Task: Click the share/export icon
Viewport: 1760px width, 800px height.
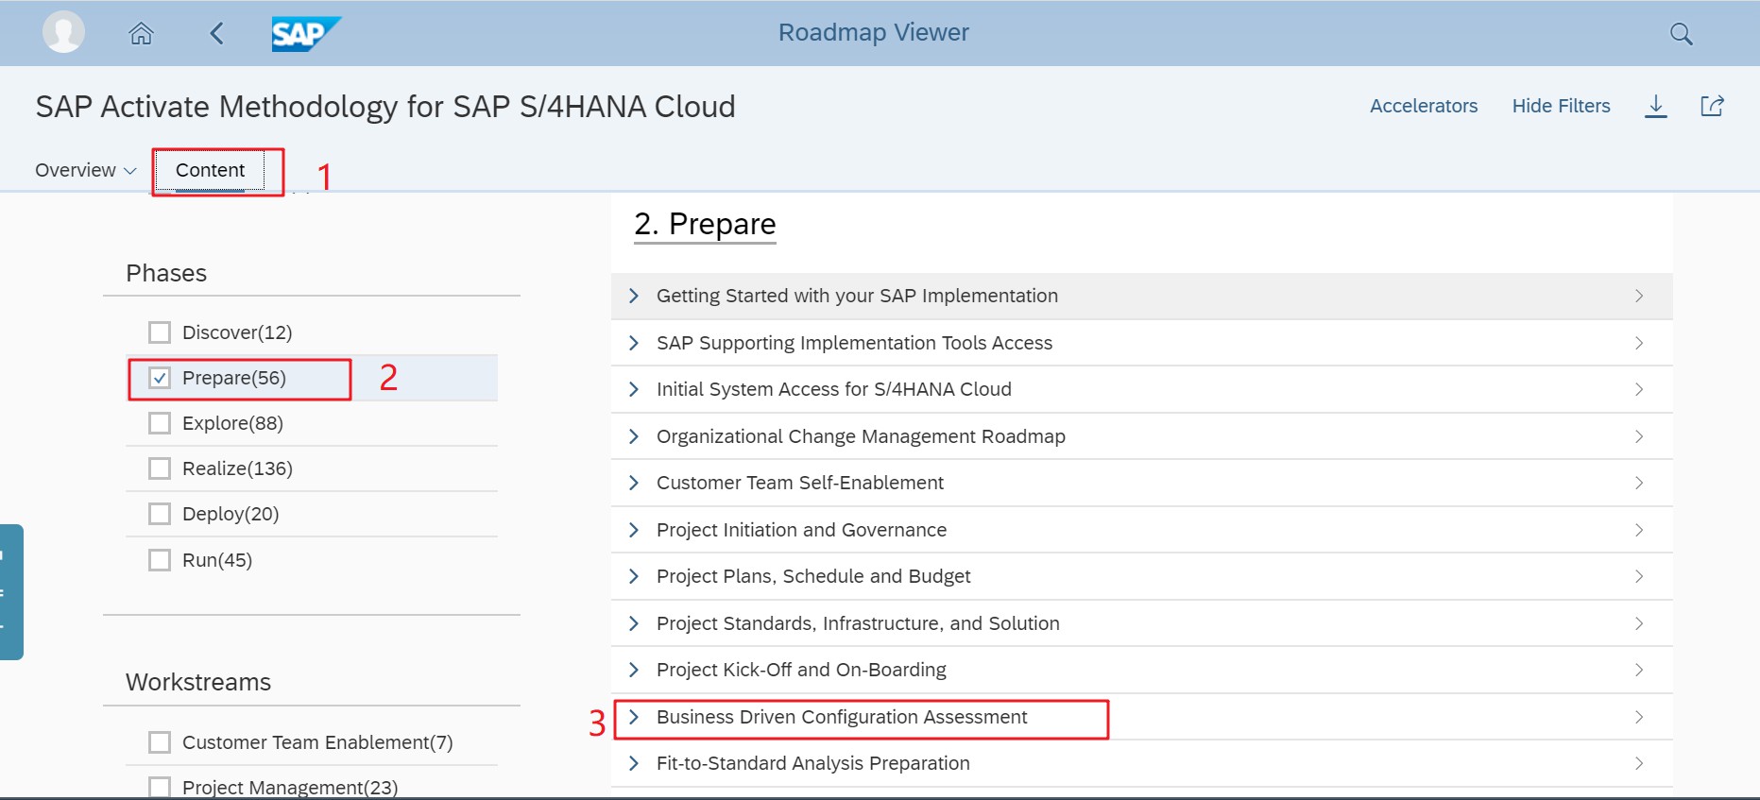Action: click(1712, 106)
